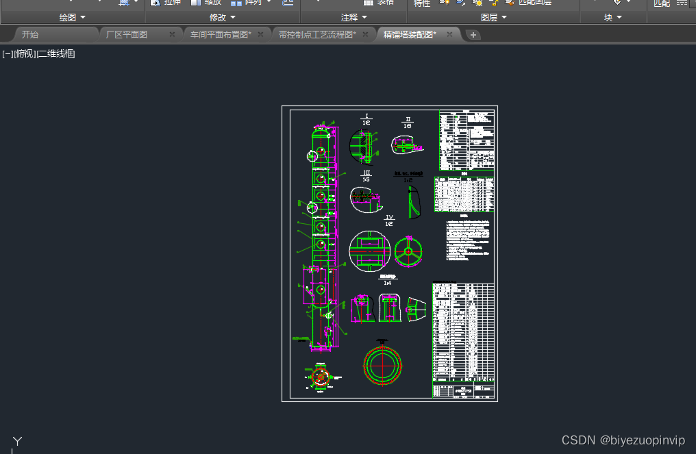This screenshot has height=454, width=696.
Task: Insert a table with 表格
Action: [379, 3]
